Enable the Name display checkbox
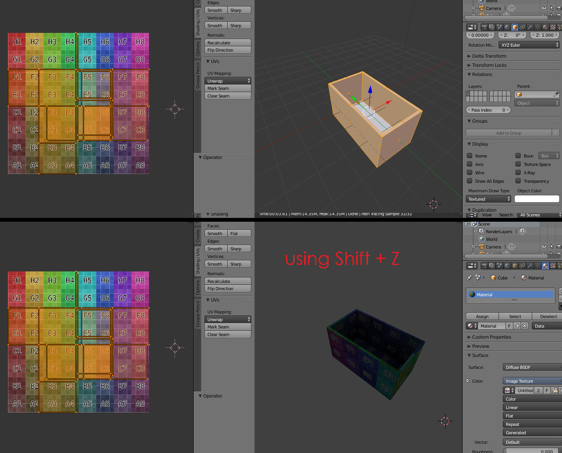 tap(470, 156)
